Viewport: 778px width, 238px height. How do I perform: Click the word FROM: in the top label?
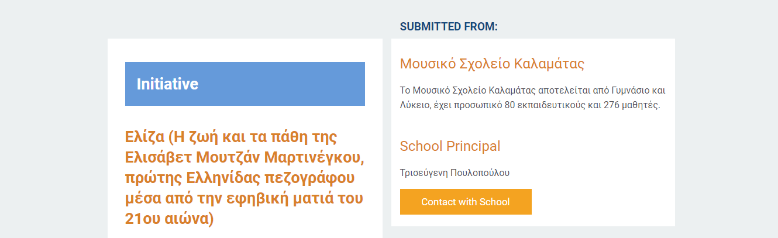(x=480, y=27)
